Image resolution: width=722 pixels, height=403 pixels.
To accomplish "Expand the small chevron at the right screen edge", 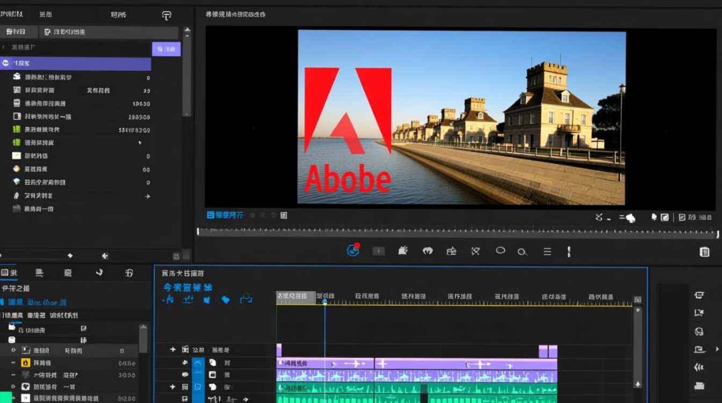I will [718, 349].
